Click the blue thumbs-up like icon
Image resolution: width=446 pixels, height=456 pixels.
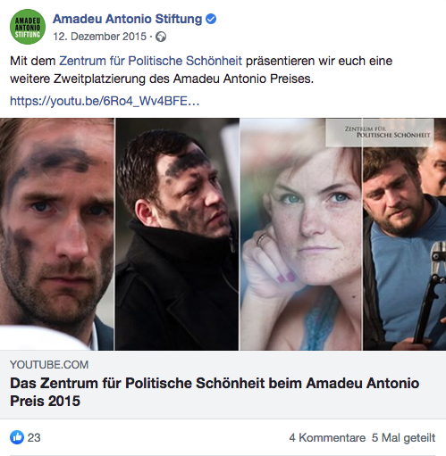17,437
